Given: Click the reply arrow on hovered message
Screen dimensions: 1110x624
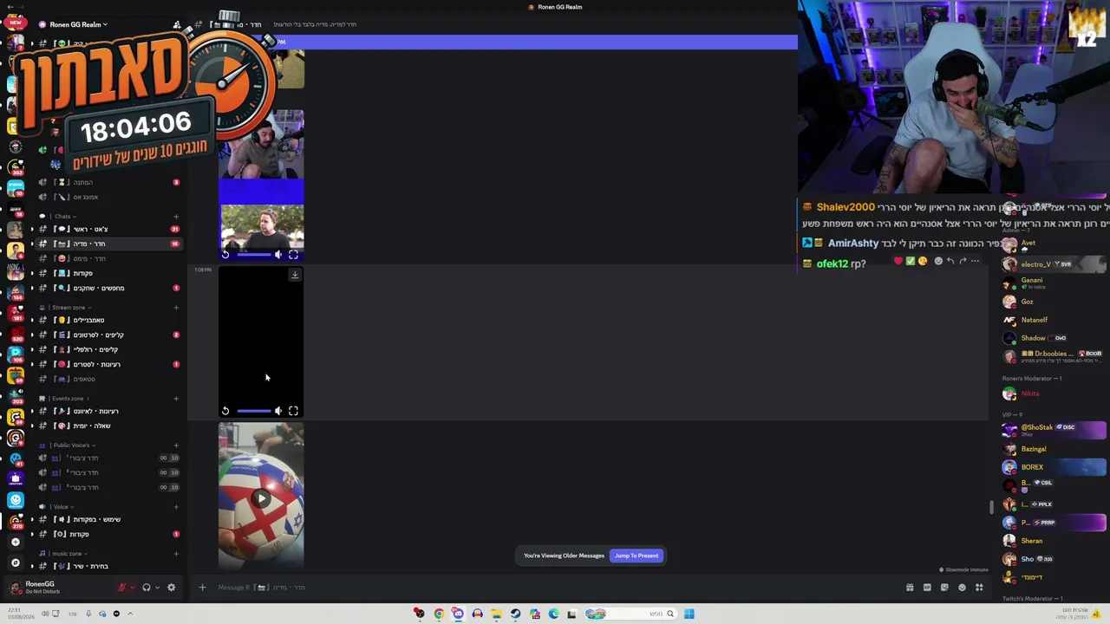Looking at the screenshot, I should pyautogui.click(x=950, y=261).
